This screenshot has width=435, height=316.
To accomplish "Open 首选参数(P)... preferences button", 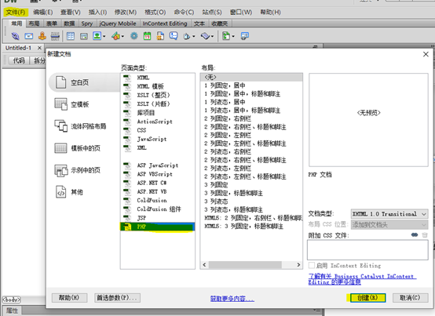I will [117, 298].
